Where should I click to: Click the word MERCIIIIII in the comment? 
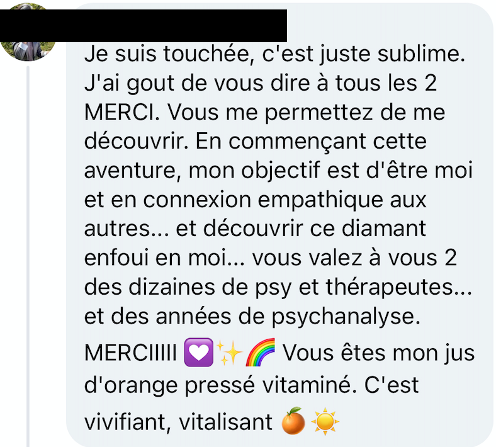pyautogui.click(x=130, y=353)
